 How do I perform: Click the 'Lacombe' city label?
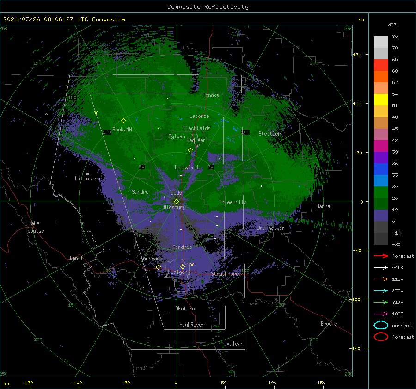click(199, 116)
